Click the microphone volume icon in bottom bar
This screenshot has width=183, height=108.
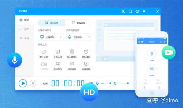tap(97, 83)
